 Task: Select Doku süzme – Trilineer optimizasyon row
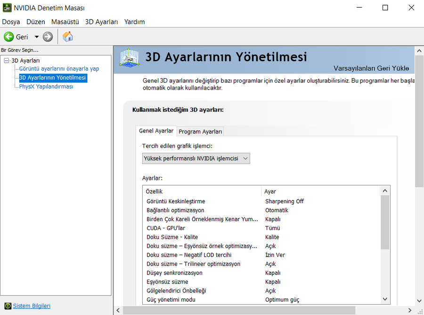tap(261, 264)
